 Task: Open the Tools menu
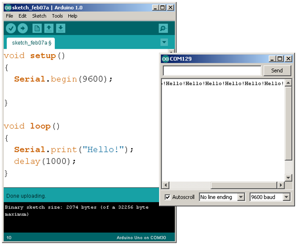57,16
